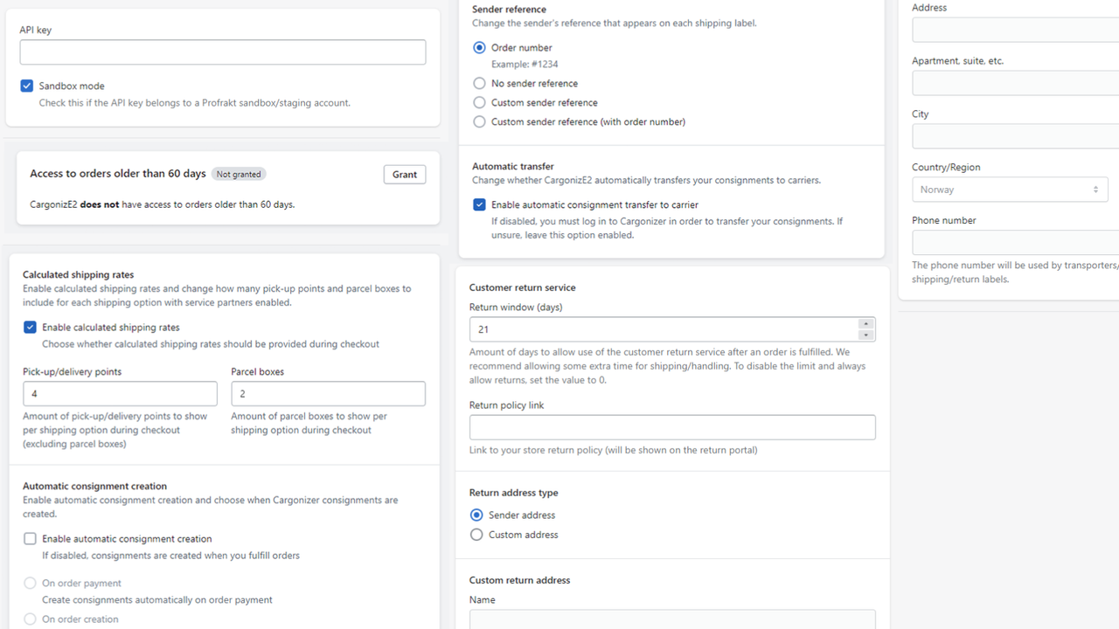The image size is (1119, 629).
Task: Click the API key input field
Action: click(x=222, y=52)
